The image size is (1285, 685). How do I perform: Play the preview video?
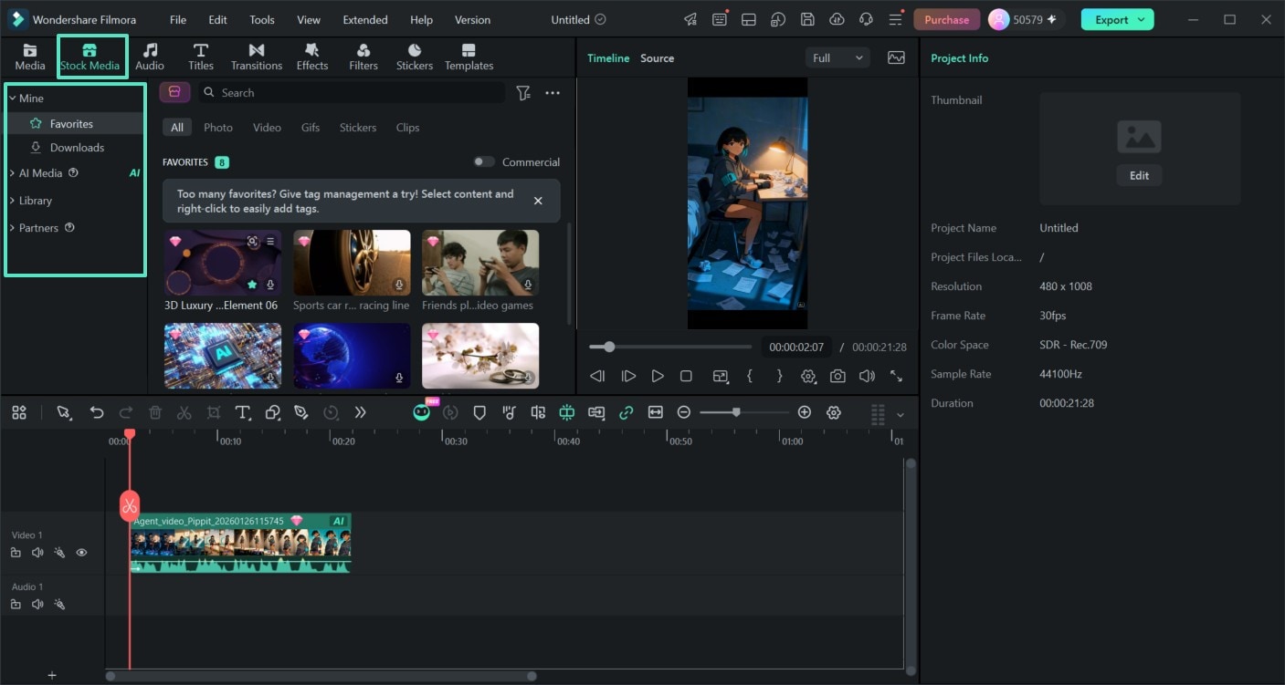tap(658, 376)
